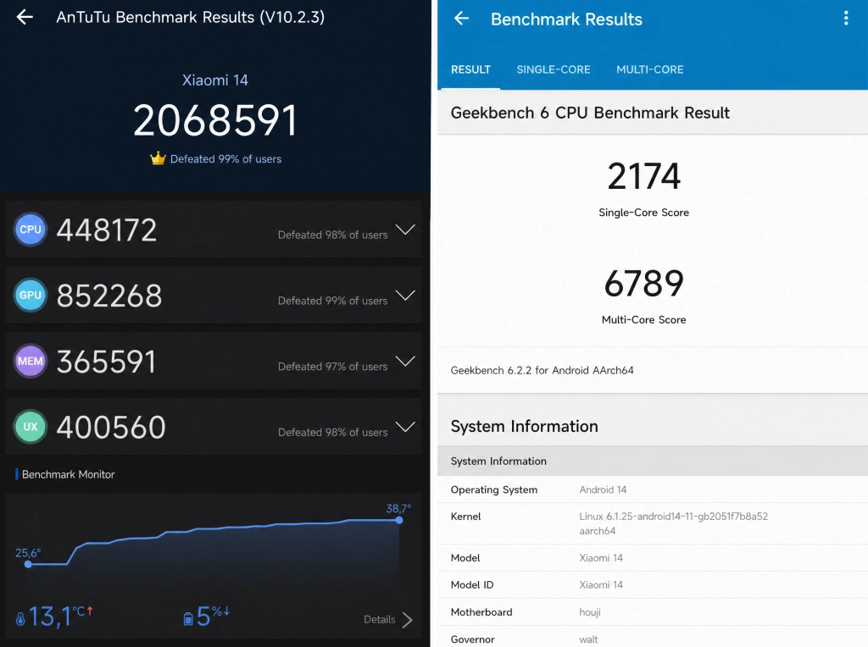Tap the total score 2068591
868x647 pixels.
click(215, 120)
